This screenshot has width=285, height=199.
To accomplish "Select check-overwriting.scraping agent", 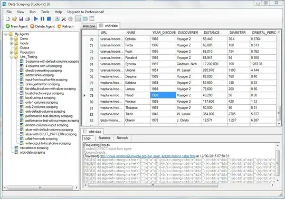I will tap(43, 71).
